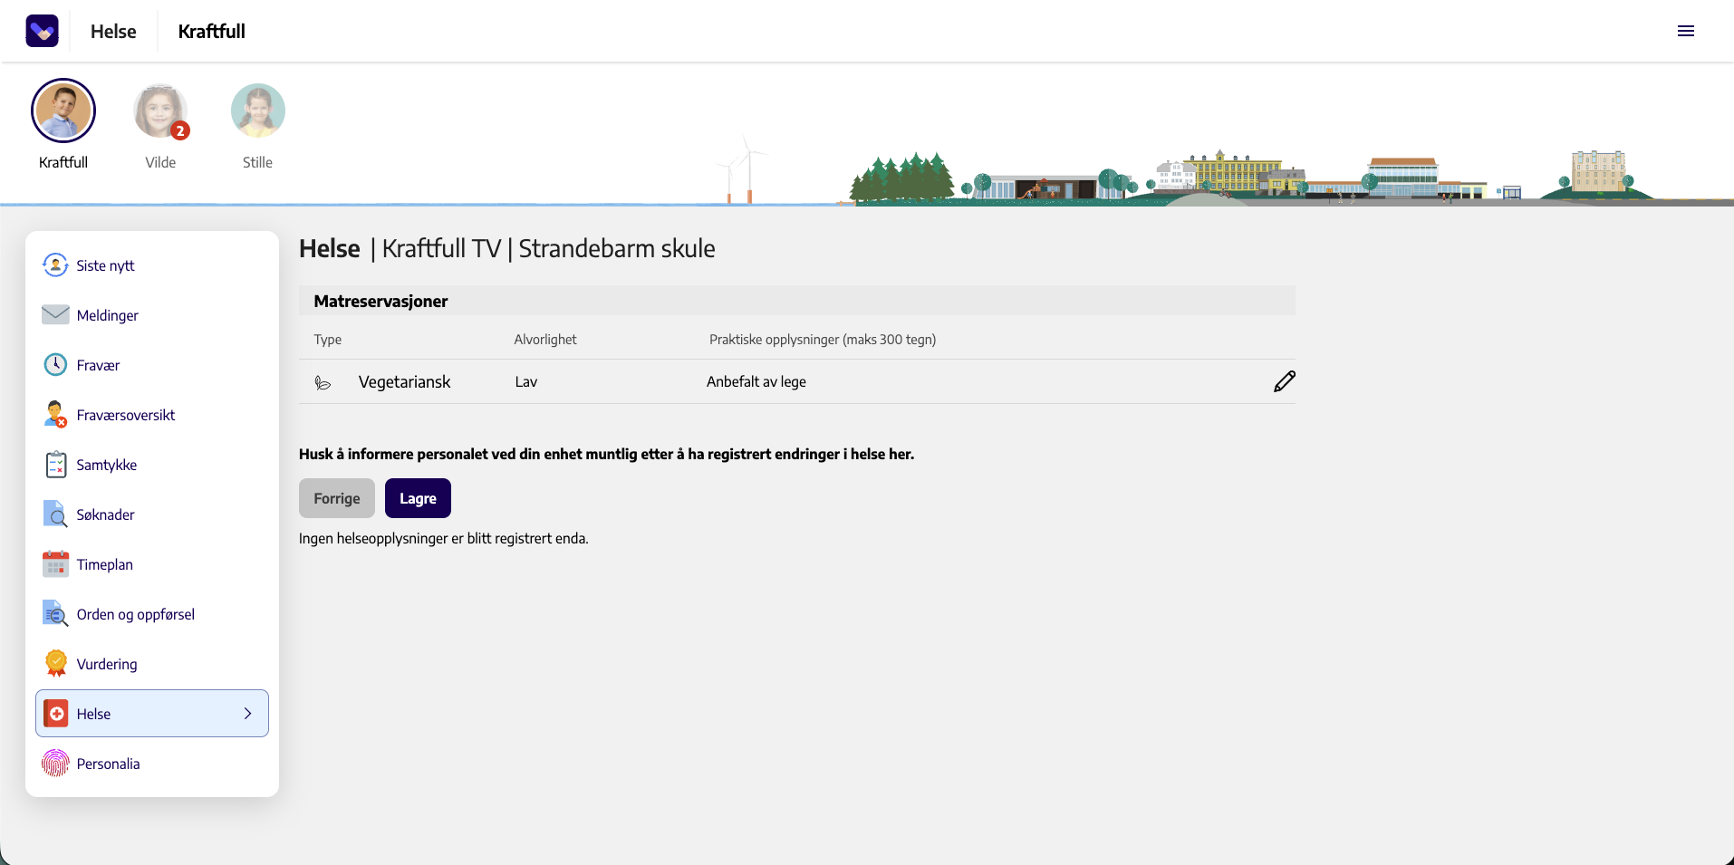Edit Vegetariansk reservation with pencil icon

pos(1284,381)
